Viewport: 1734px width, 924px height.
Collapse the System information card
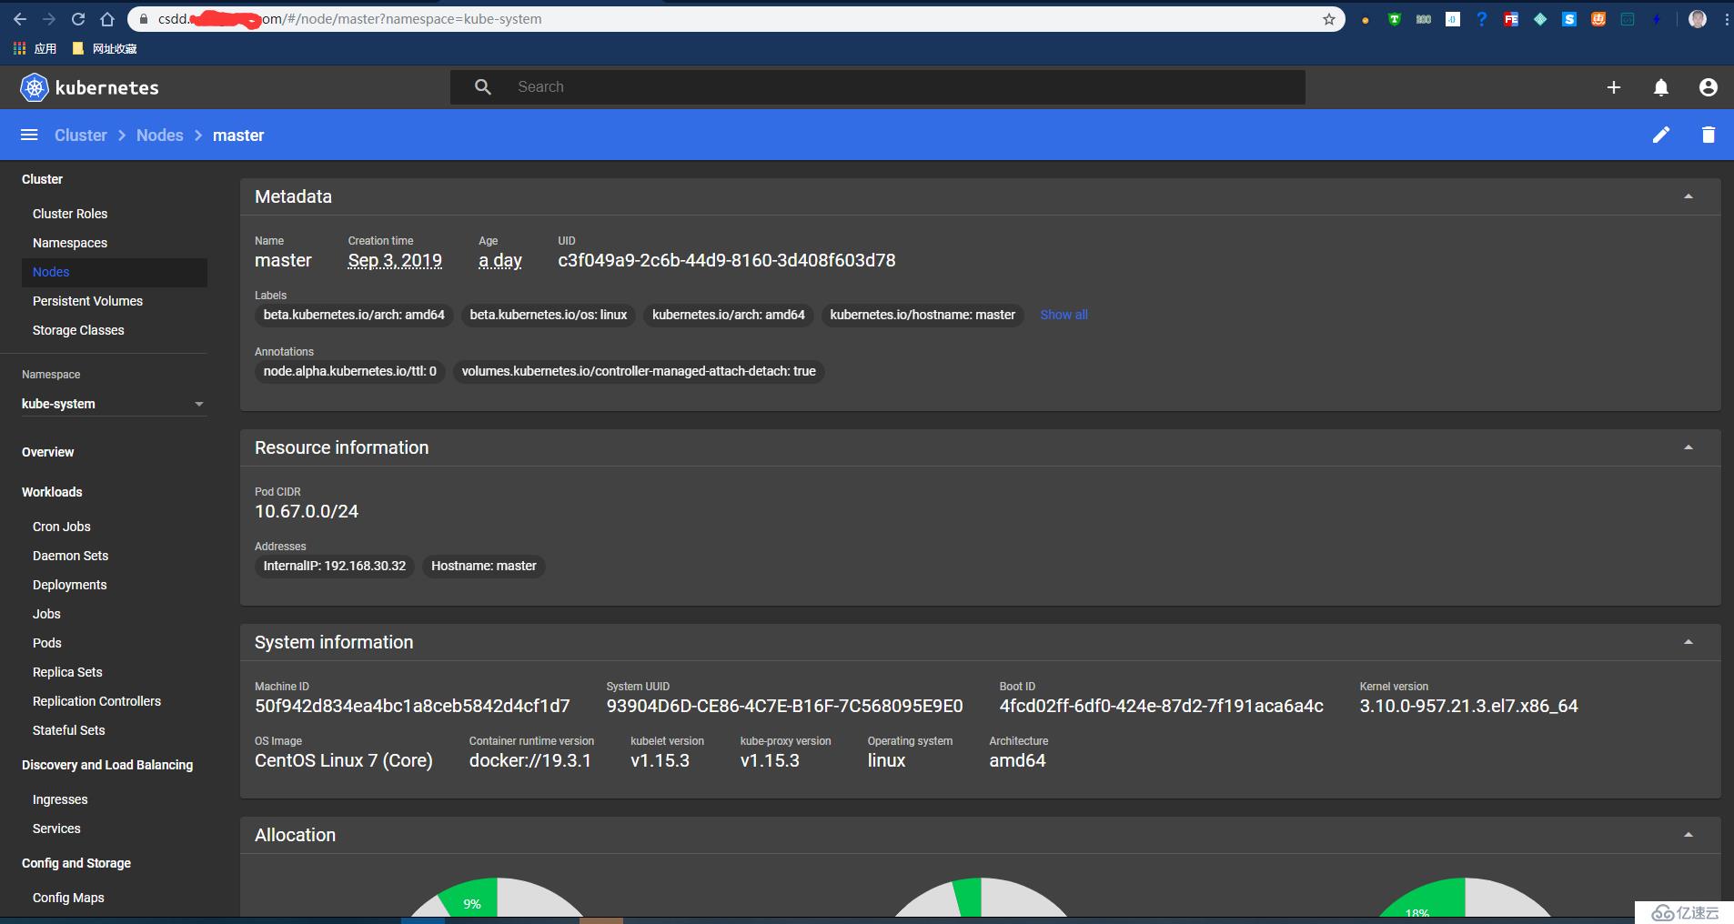point(1689,642)
